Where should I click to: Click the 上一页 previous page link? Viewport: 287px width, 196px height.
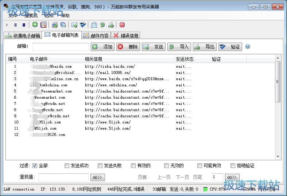[164, 177]
